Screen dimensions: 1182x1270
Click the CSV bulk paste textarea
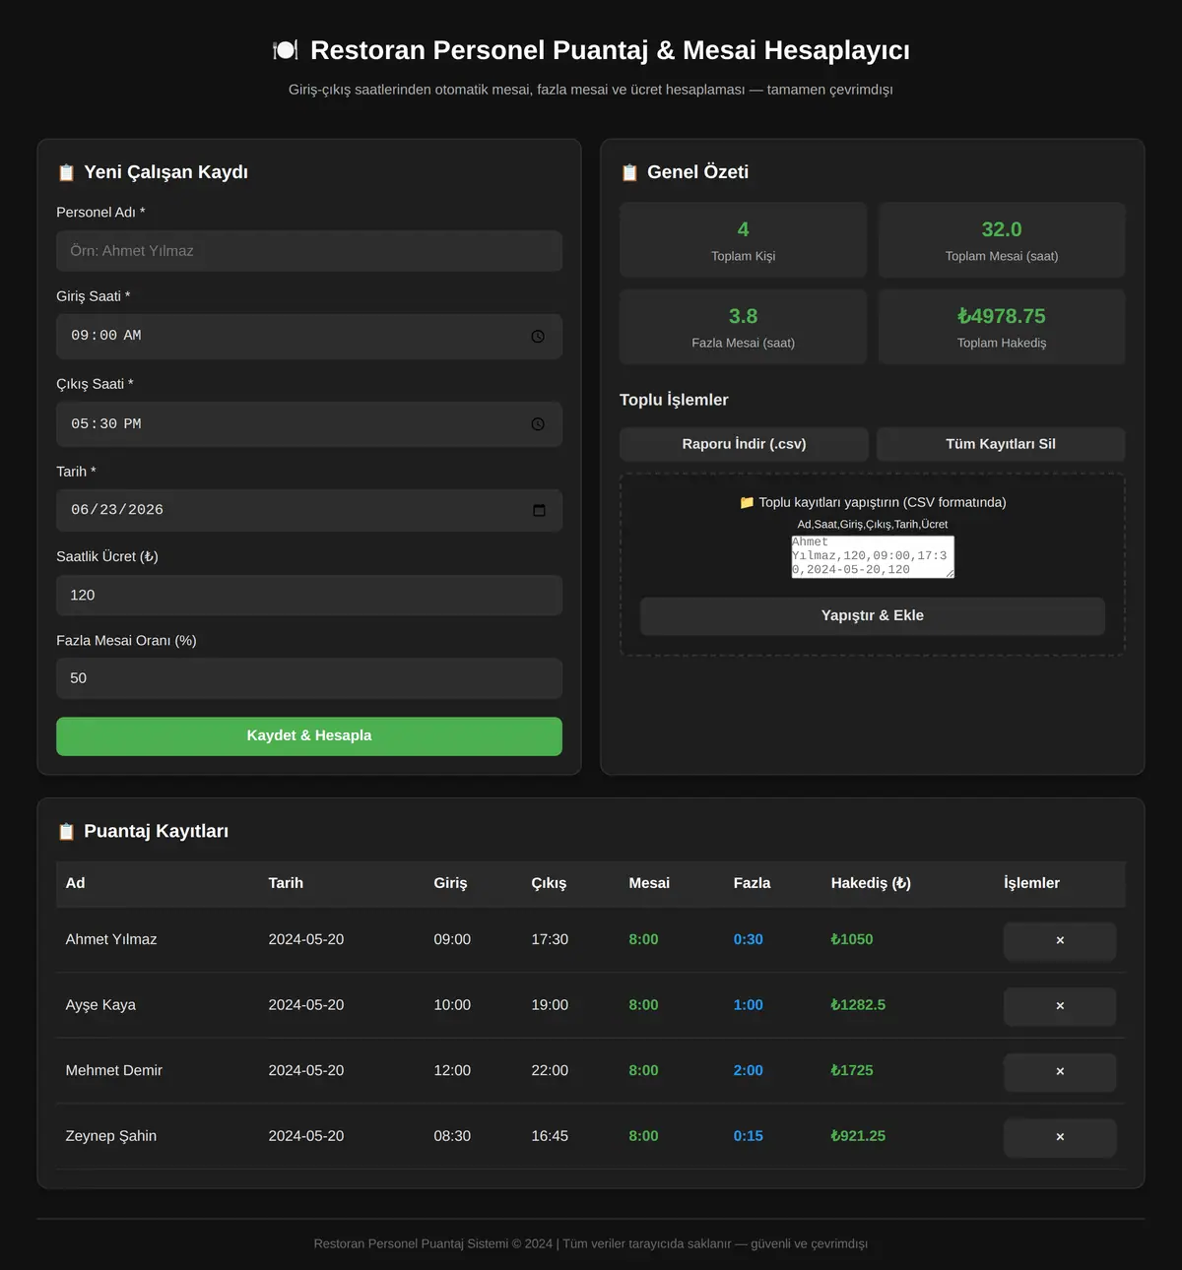point(873,557)
